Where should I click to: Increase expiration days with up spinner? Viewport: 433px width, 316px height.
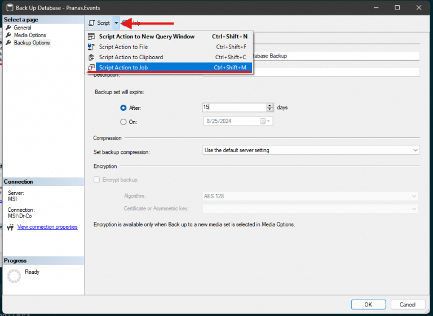pyautogui.click(x=270, y=105)
